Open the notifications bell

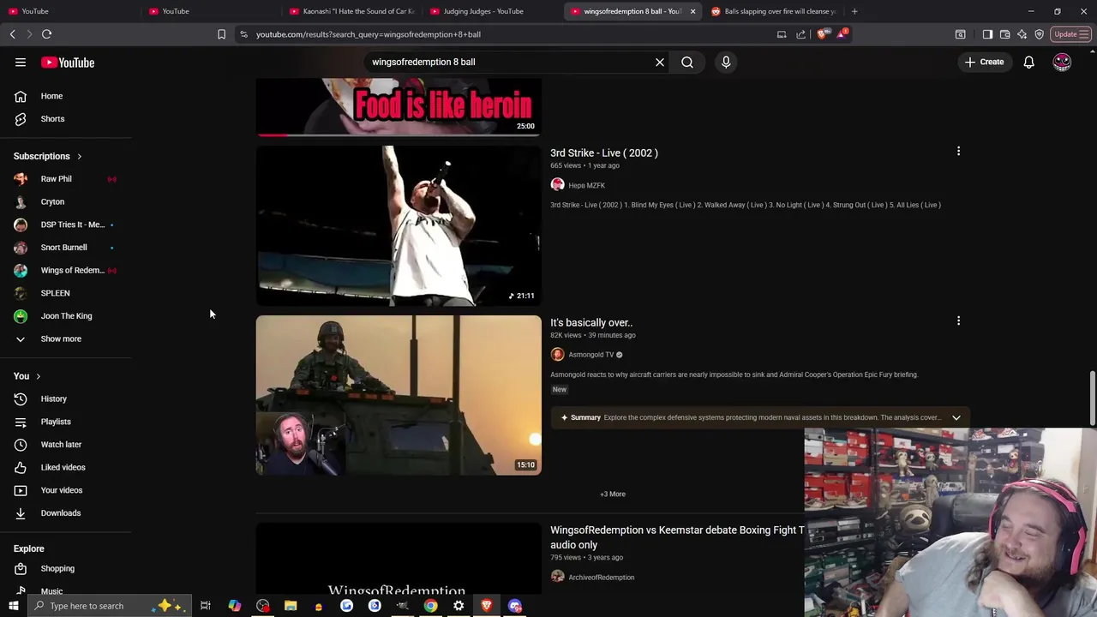[1028, 62]
